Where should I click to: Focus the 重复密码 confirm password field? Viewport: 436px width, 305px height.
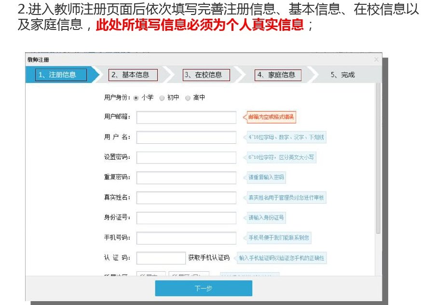(186, 178)
